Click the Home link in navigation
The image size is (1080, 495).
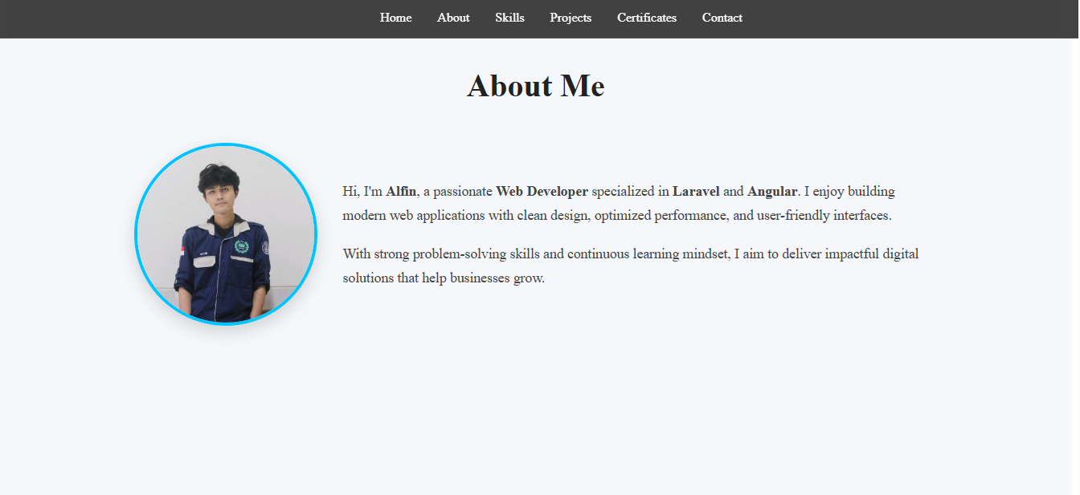point(395,18)
